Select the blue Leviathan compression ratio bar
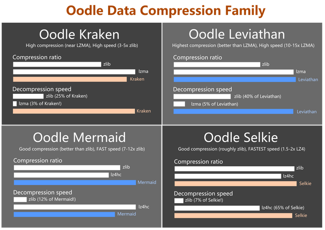325x230 pixels. click(x=234, y=79)
